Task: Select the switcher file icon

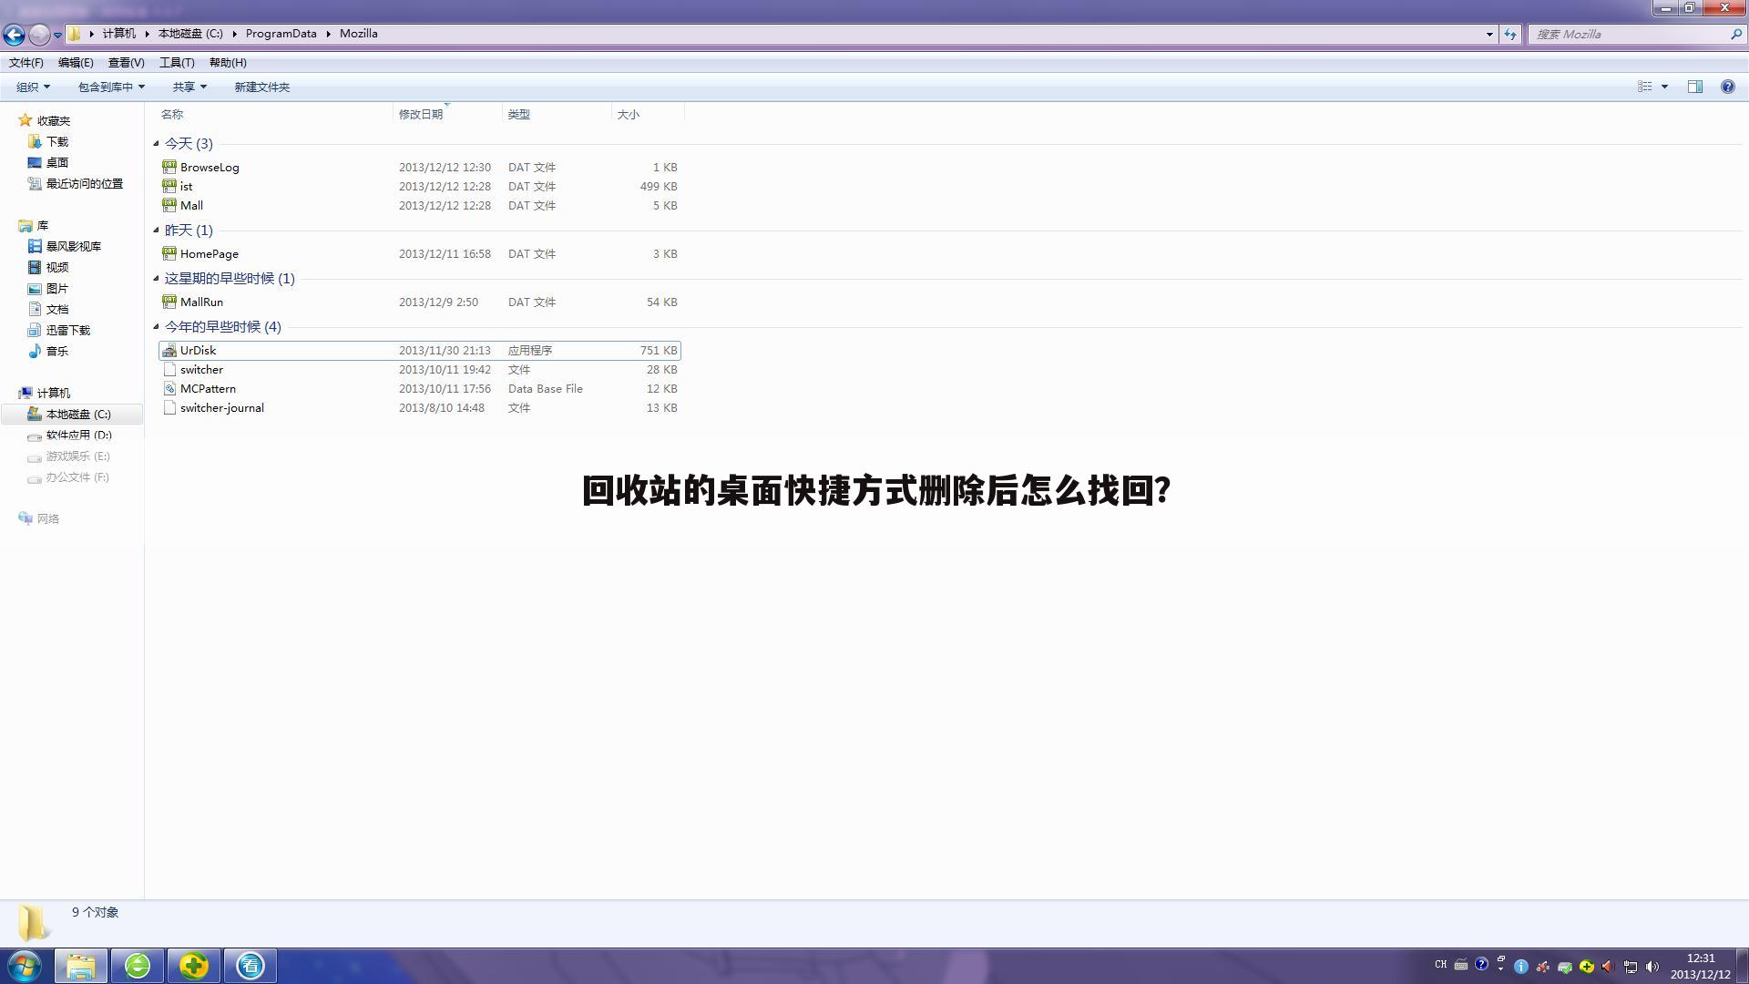Action: point(169,369)
